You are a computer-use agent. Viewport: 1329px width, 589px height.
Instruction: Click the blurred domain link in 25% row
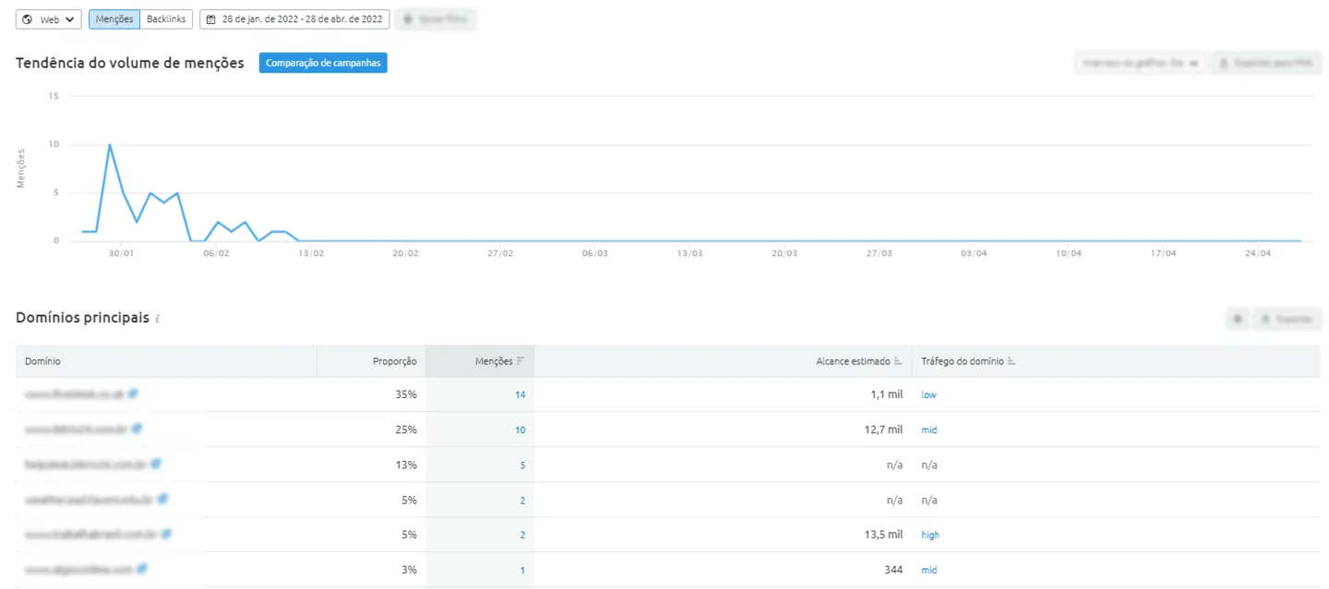[x=78, y=430]
